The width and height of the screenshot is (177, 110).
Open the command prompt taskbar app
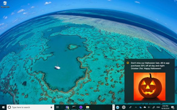(74, 107)
